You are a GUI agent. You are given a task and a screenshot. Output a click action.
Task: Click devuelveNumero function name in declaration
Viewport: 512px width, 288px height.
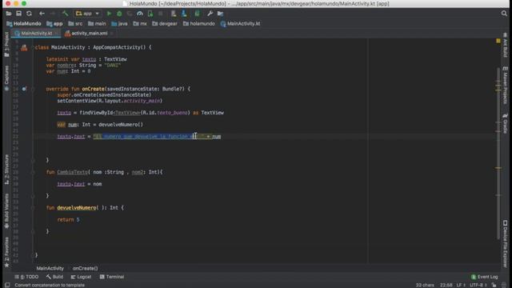point(77,208)
